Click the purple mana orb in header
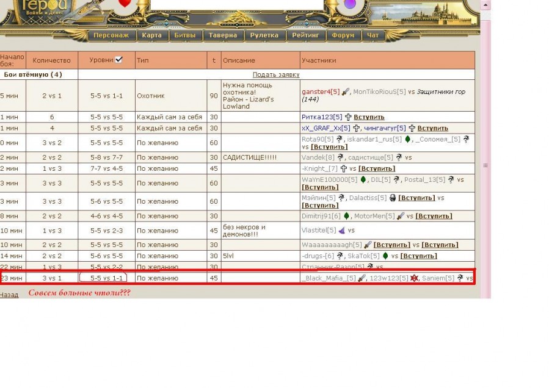Viewport: 549px width, 388px height. (x=350, y=4)
